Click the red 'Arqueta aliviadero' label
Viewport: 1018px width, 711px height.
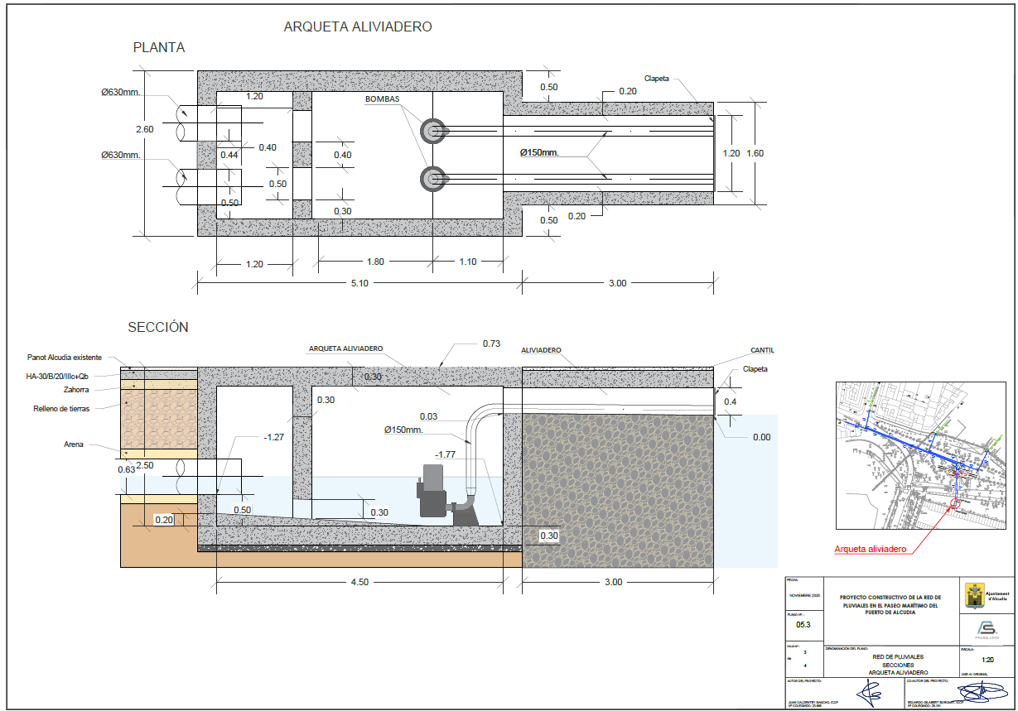point(871,549)
